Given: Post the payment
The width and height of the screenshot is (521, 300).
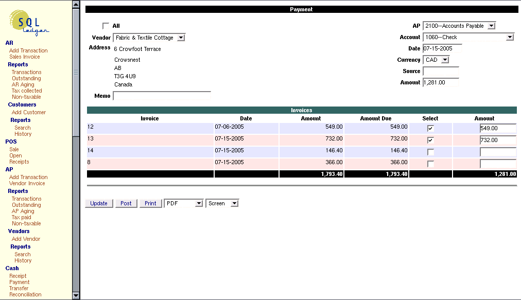Looking at the screenshot, I should point(126,203).
